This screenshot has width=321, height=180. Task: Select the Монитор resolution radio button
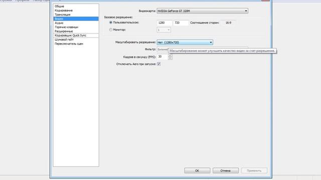tap(111, 30)
